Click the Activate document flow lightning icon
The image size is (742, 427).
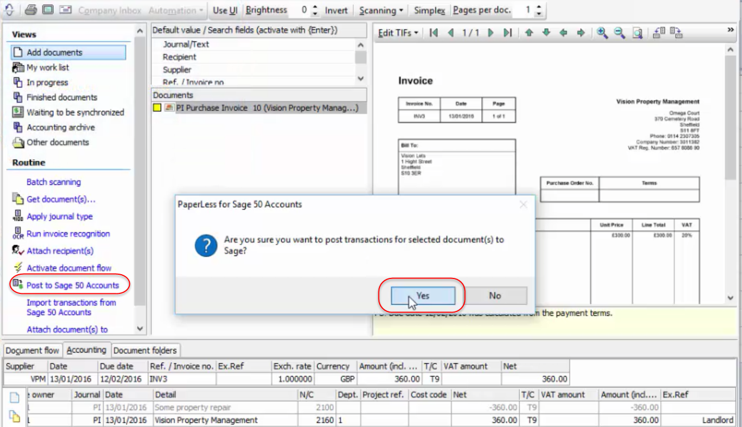18,268
